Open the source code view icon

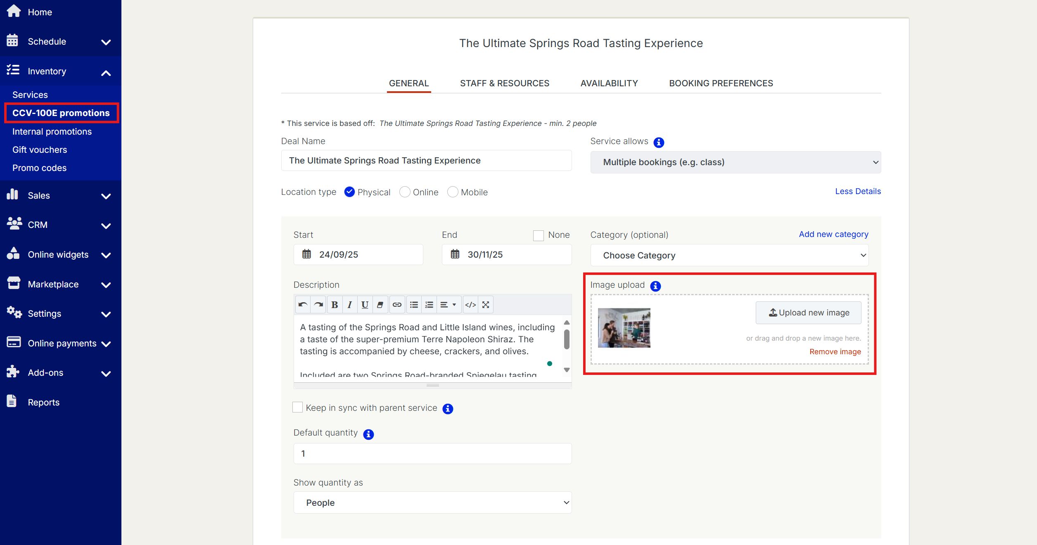point(470,305)
